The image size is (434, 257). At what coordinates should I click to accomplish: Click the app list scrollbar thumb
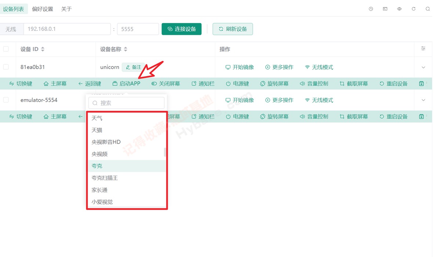pyautogui.click(x=165, y=152)
